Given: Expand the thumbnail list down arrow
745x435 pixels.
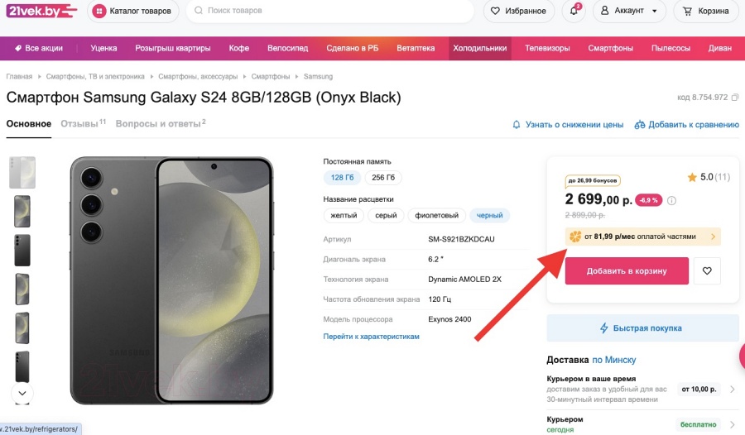Looking at the screenshot, I should point(22,393).
